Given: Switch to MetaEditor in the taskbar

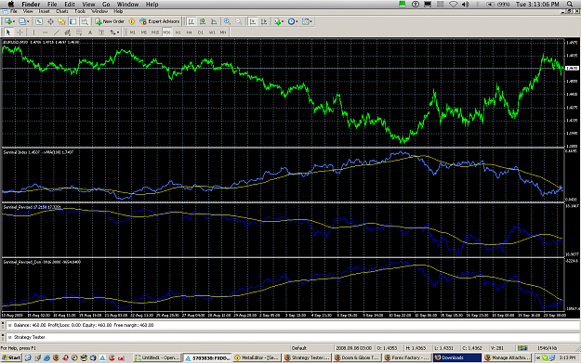Looking at the screenshot, I should [257, 357].
